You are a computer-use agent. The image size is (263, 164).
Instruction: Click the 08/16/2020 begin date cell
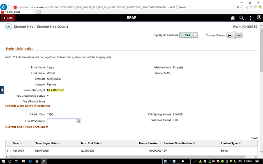tap(42, 150)
